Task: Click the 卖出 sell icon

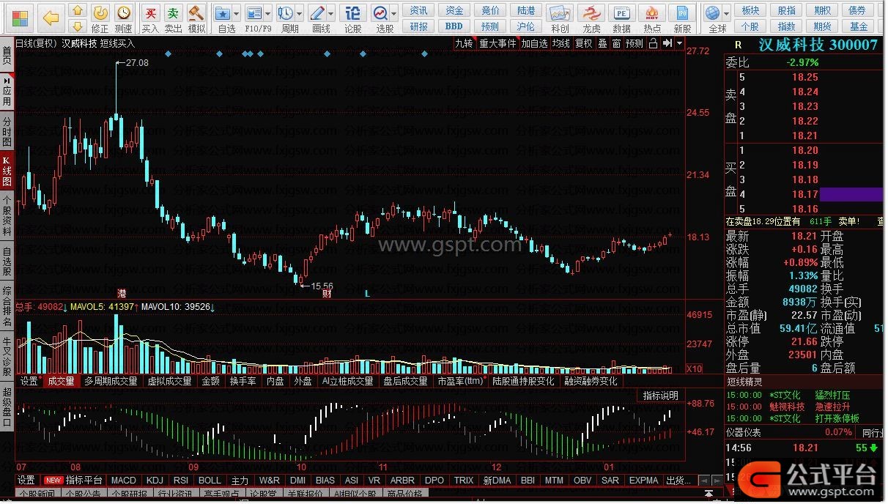Action: 173,18
